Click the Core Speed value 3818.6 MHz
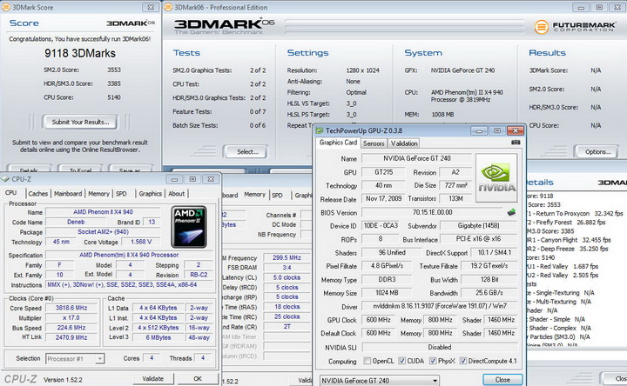Screen dimensions: 627x386 71,308
